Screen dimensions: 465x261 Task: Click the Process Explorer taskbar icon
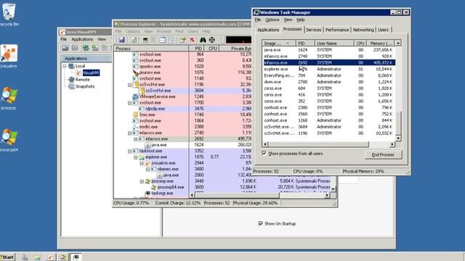(63, 257)
